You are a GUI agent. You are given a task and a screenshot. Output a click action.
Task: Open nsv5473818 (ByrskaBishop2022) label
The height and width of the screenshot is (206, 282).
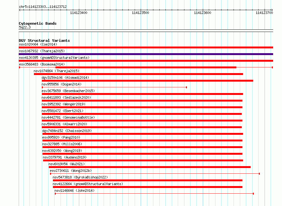tap(80, 177)
